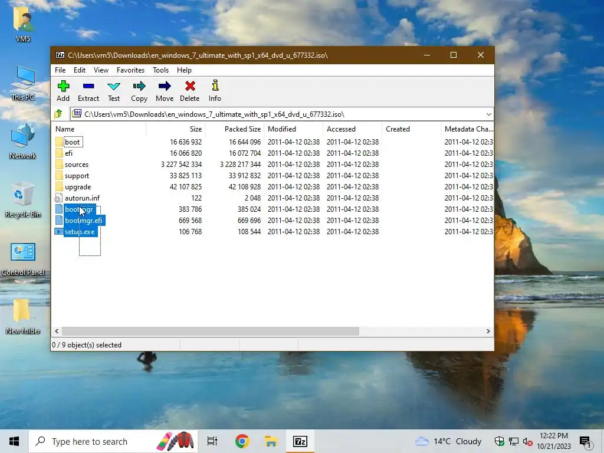Sort by the Size column header
This screenshot has width=604, height=453.
click(175, 129)
